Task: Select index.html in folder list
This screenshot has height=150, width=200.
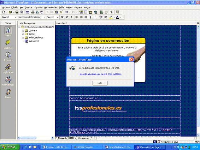Action: click(34, 41)
